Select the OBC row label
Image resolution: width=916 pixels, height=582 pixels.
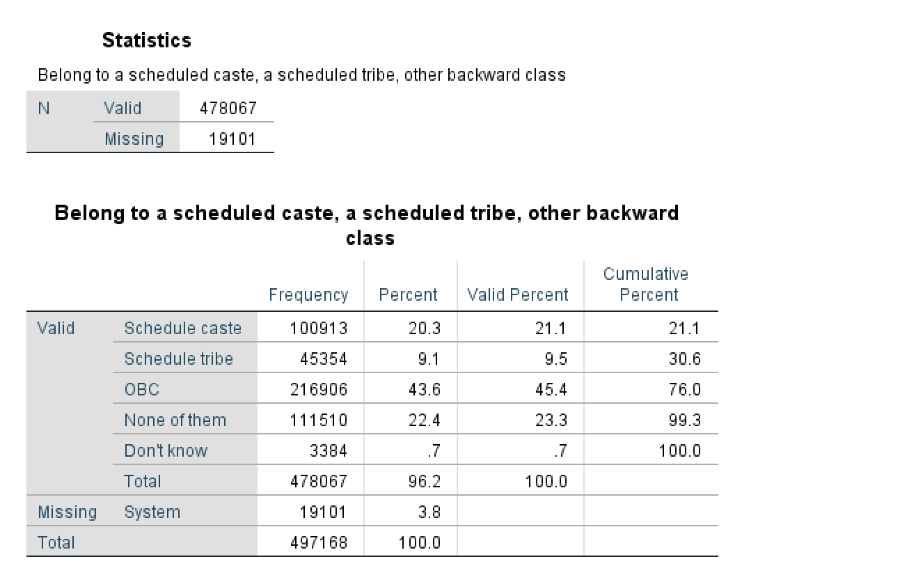(141, 390)
